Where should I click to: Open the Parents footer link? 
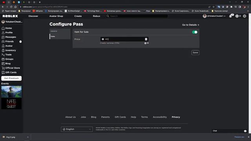click(105, 117)
